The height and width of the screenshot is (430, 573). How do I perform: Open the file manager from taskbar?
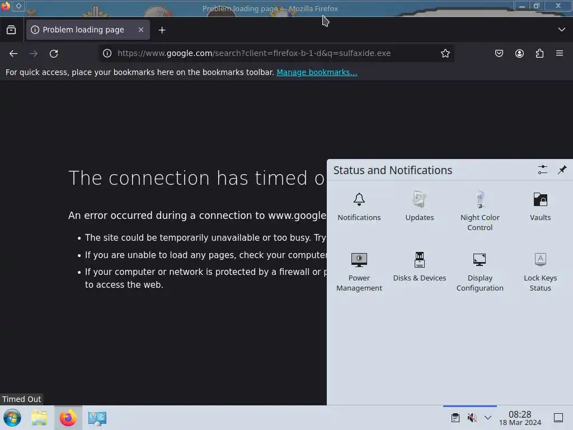pyautogui.click(x=39, y=418)
